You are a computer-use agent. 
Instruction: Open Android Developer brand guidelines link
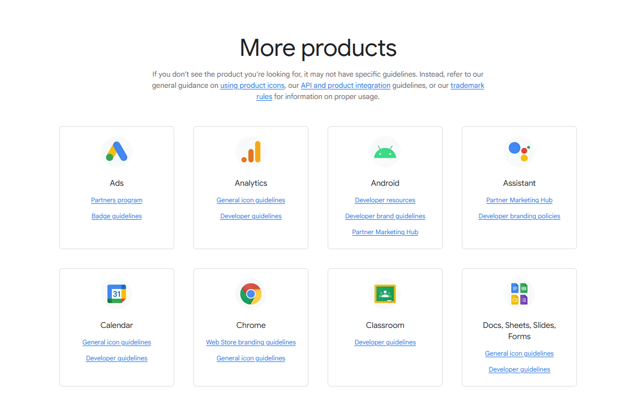pos(385,216)
